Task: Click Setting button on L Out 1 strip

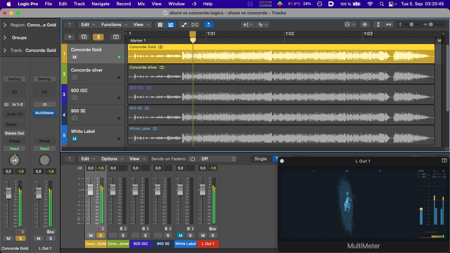Action: pyautogui.click(x=45, y=79)
